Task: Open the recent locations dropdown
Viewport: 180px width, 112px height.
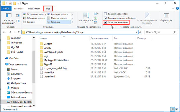Action: point(14,32)
